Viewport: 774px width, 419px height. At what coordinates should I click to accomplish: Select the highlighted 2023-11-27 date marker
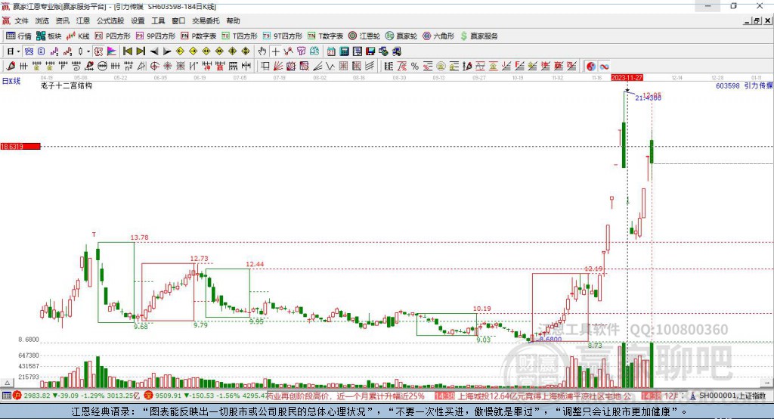(627, 78)
